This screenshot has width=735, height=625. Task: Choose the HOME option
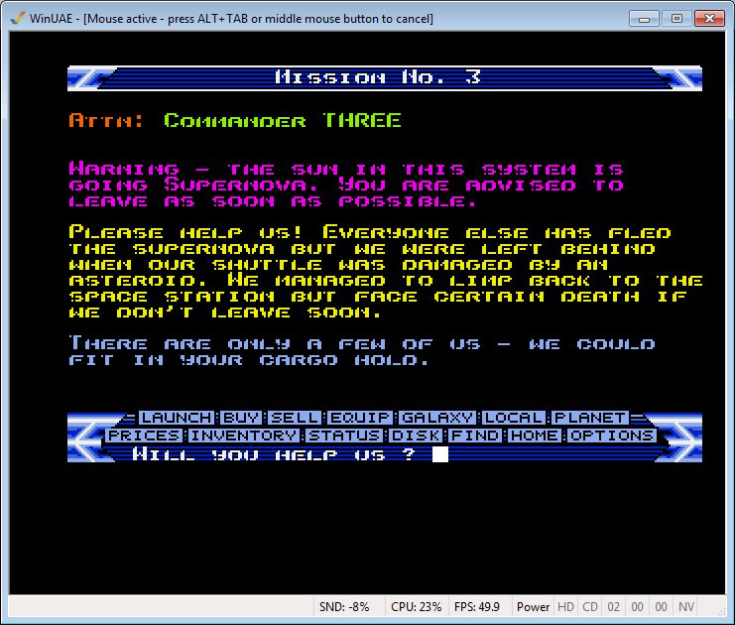(535, 436)
